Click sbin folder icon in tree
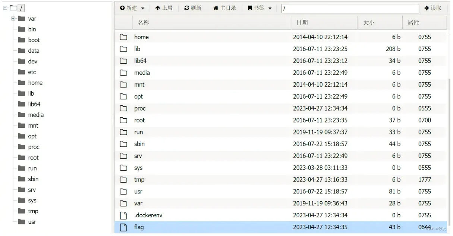 coord(22,179)
